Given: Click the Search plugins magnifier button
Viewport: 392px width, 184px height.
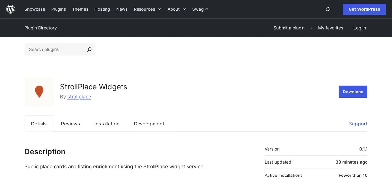Looking at the screenshot, I should 89,49.
